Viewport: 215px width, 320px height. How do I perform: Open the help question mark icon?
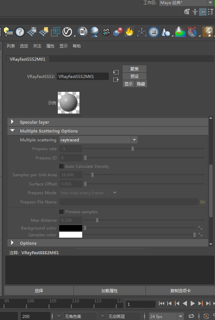click(20, 32)
